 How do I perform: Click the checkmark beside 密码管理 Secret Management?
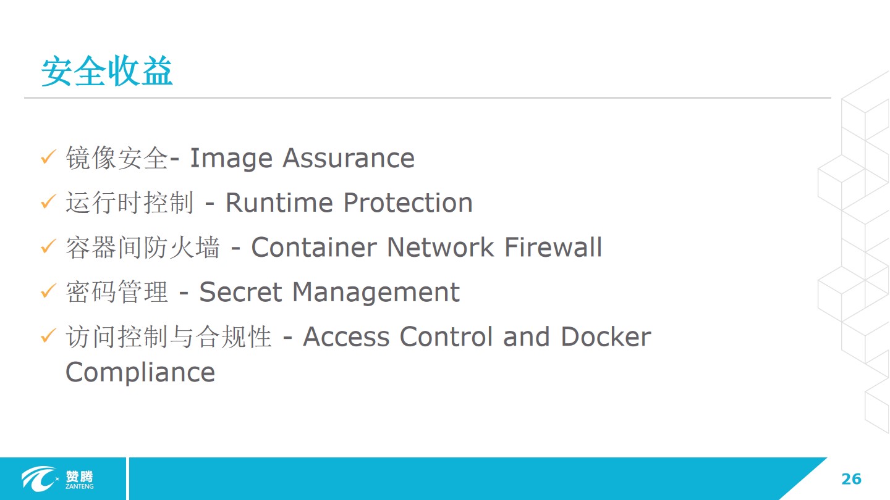pyautogui.click(x=48, y=291)
